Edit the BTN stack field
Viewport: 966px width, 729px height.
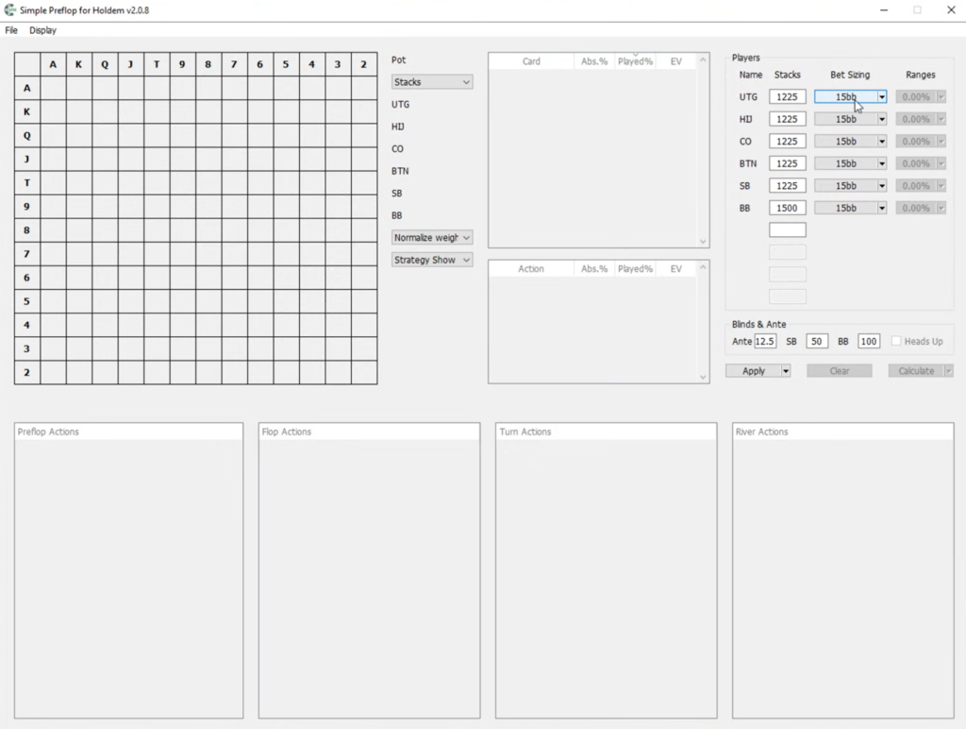(788, 163)
